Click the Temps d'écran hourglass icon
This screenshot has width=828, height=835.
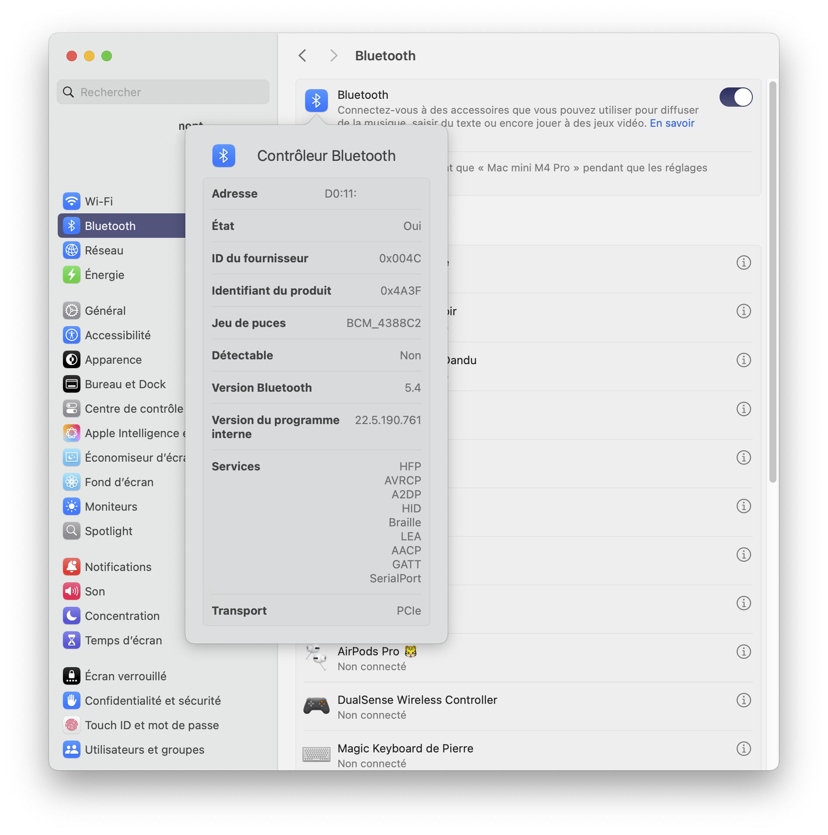click(x=72, y=640)
